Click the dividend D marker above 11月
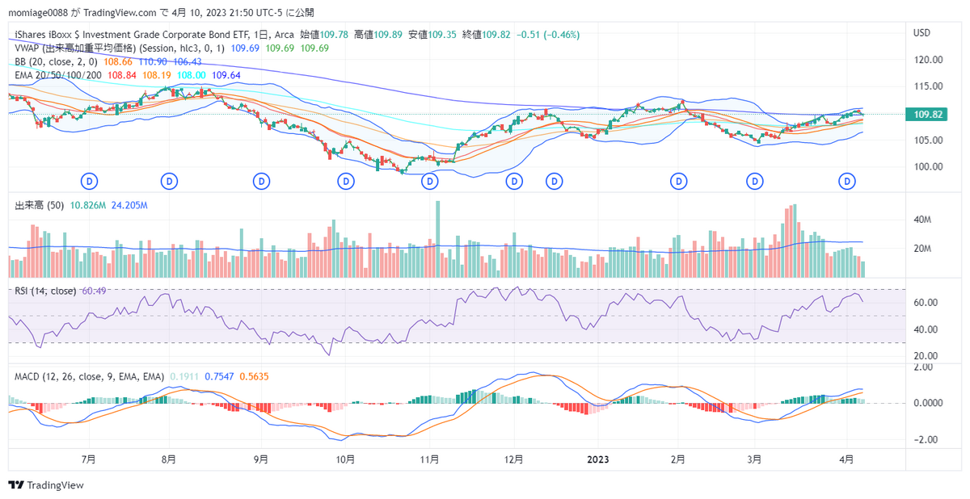 [x=429, y=182]
